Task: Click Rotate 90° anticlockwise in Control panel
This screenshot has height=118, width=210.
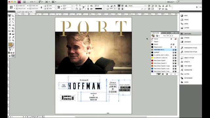Action: 80,6
